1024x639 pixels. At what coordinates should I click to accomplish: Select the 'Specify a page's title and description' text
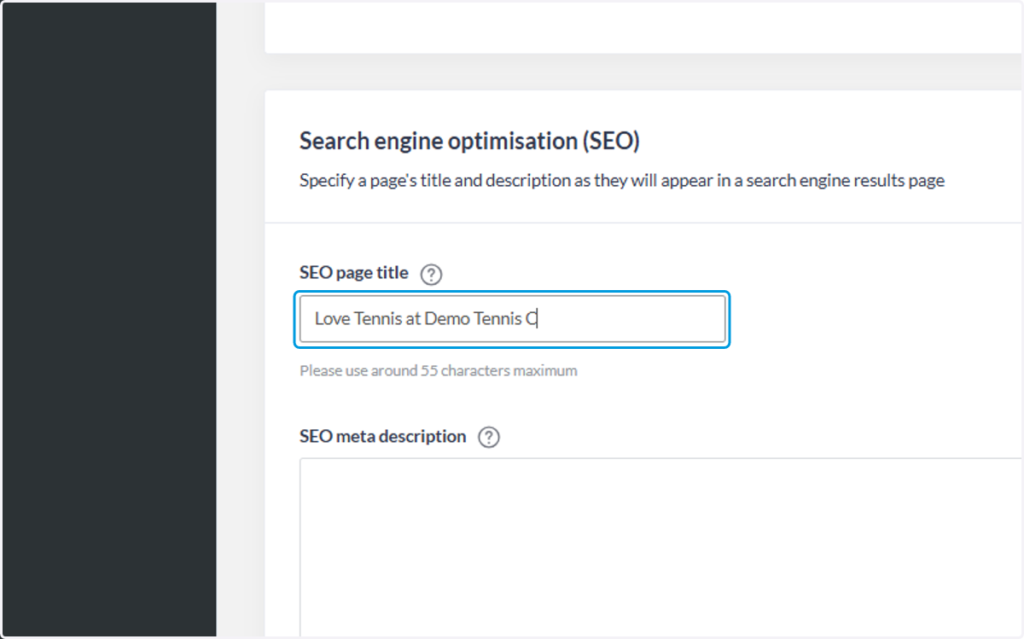click(621, 181)
